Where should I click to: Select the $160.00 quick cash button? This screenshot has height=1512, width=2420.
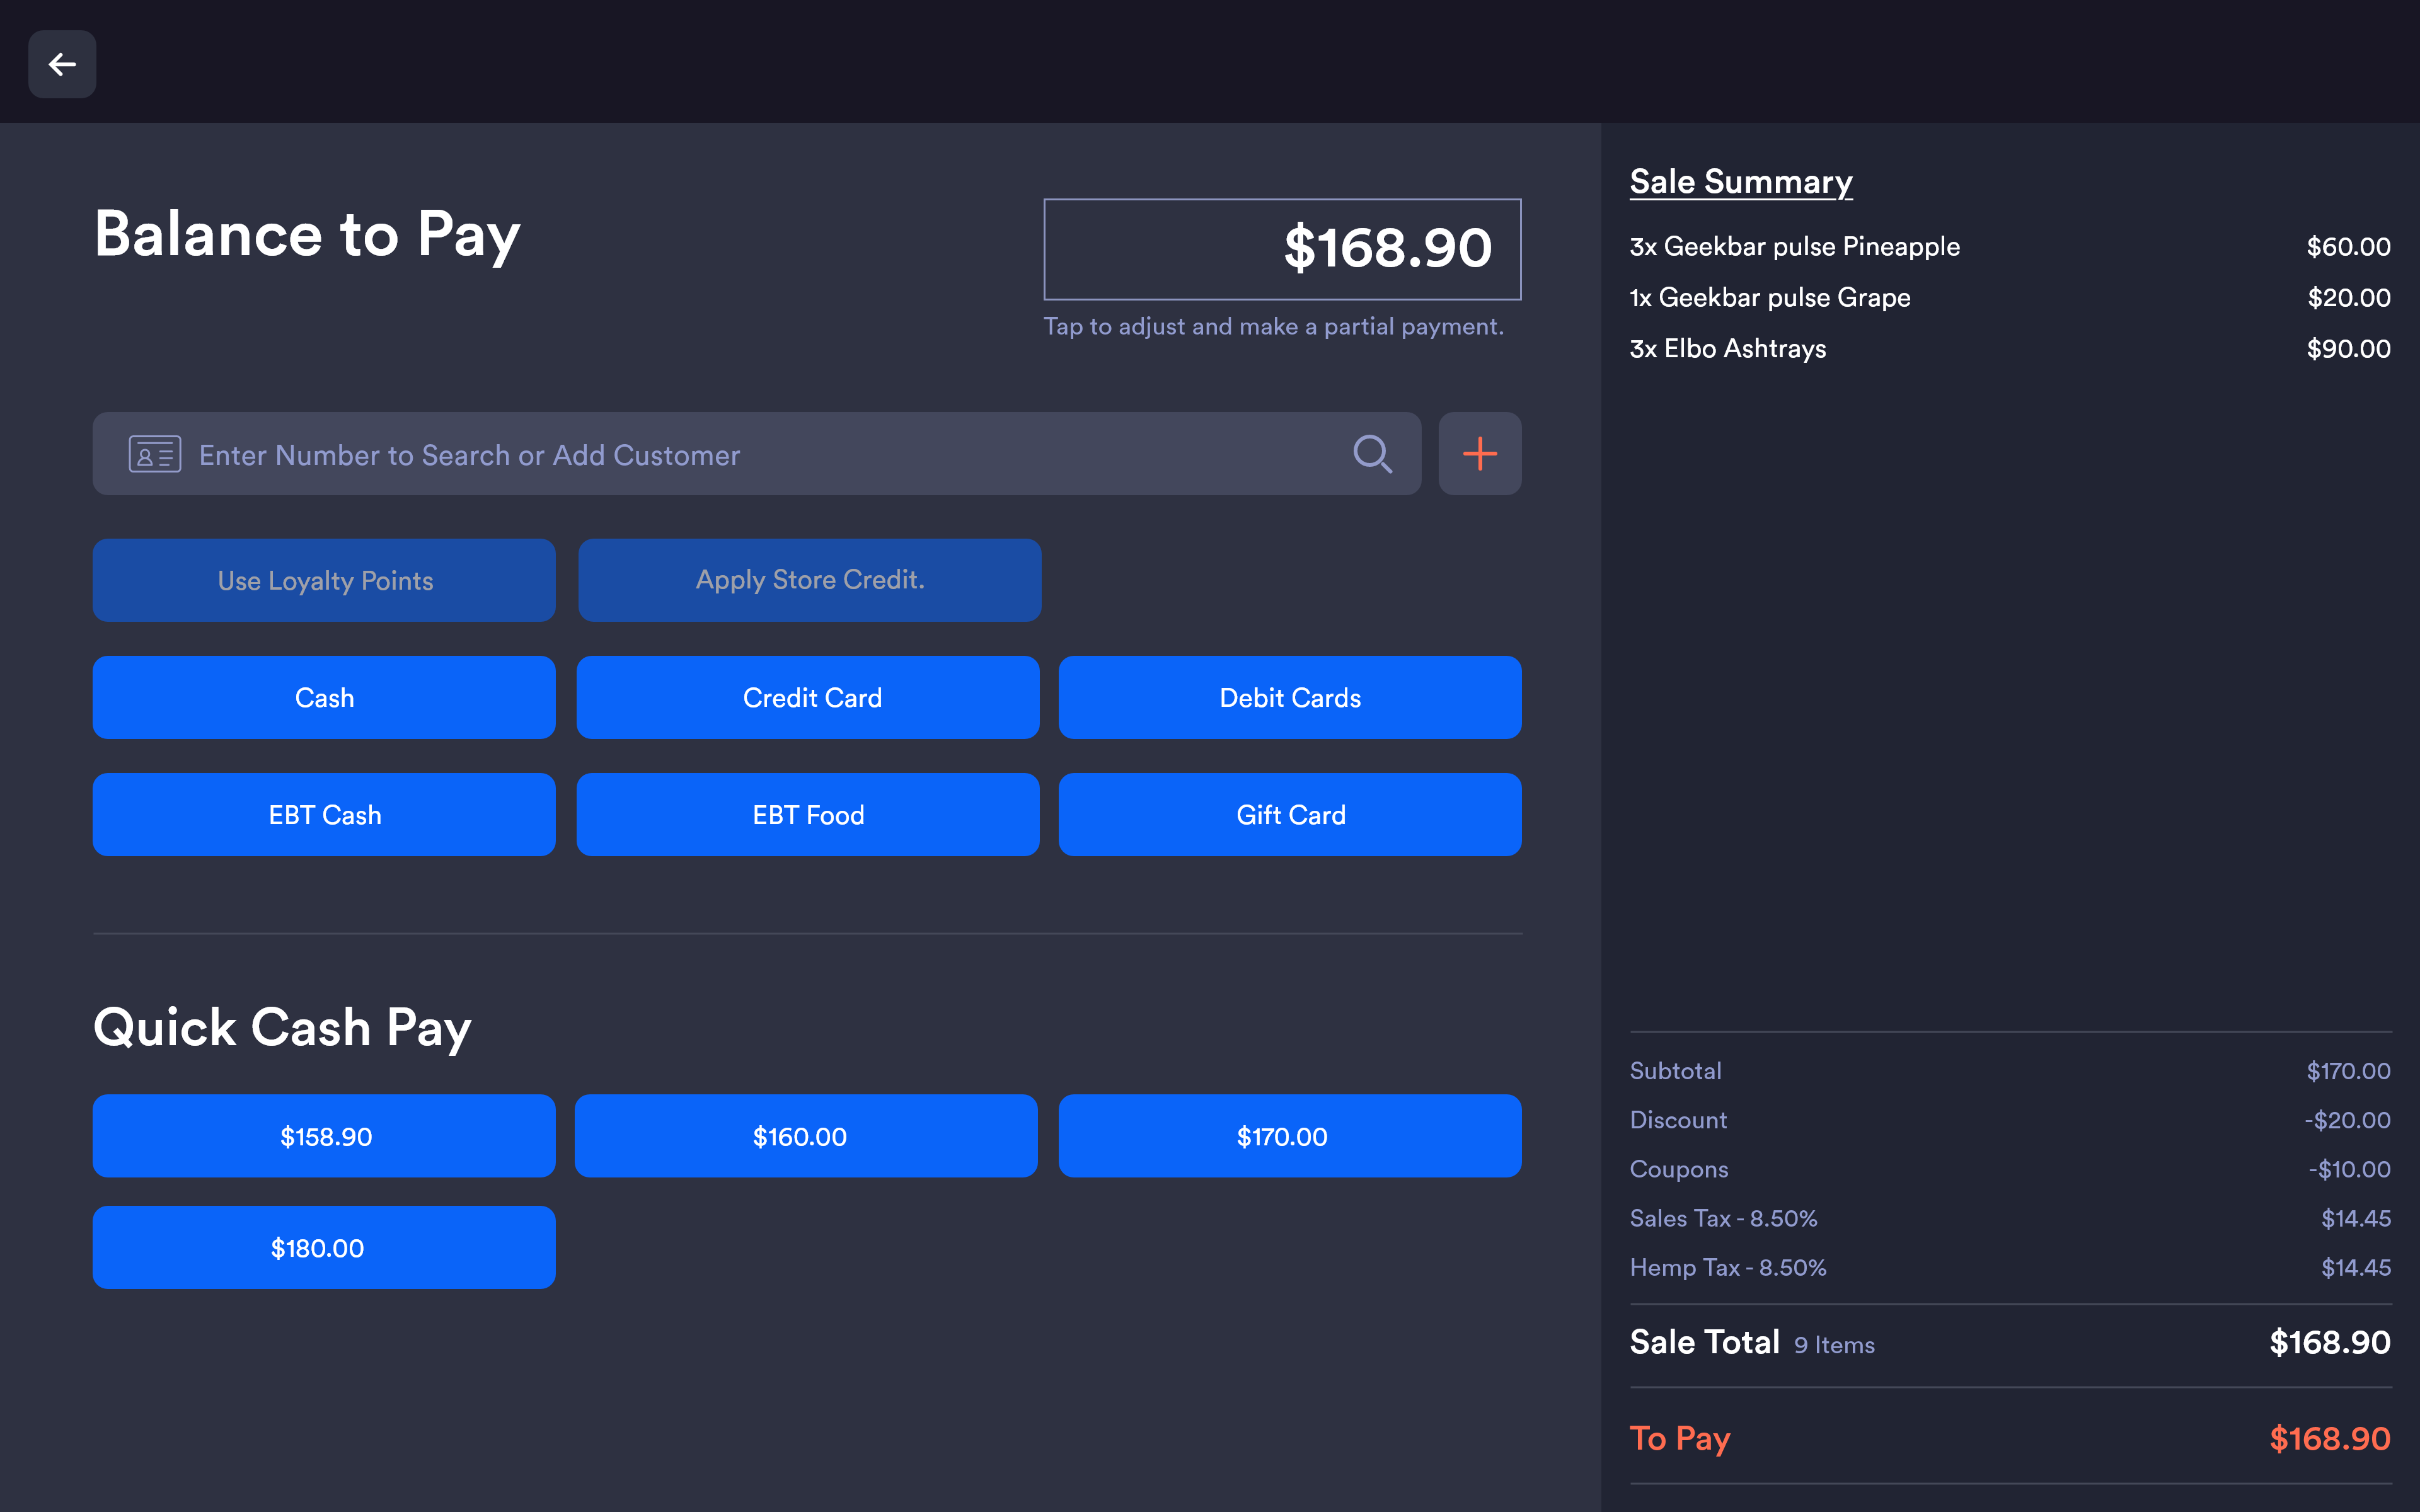point(806,1136)
